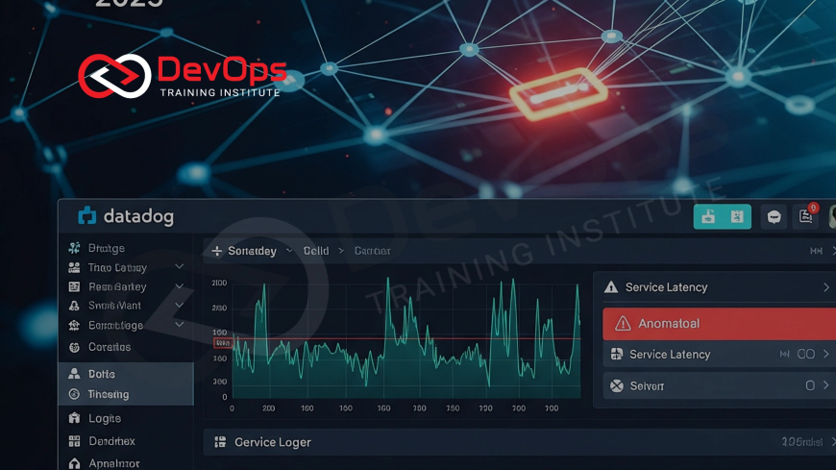
Task: Click the Logite sidebar icon
Action: click(x=75, y=418)
